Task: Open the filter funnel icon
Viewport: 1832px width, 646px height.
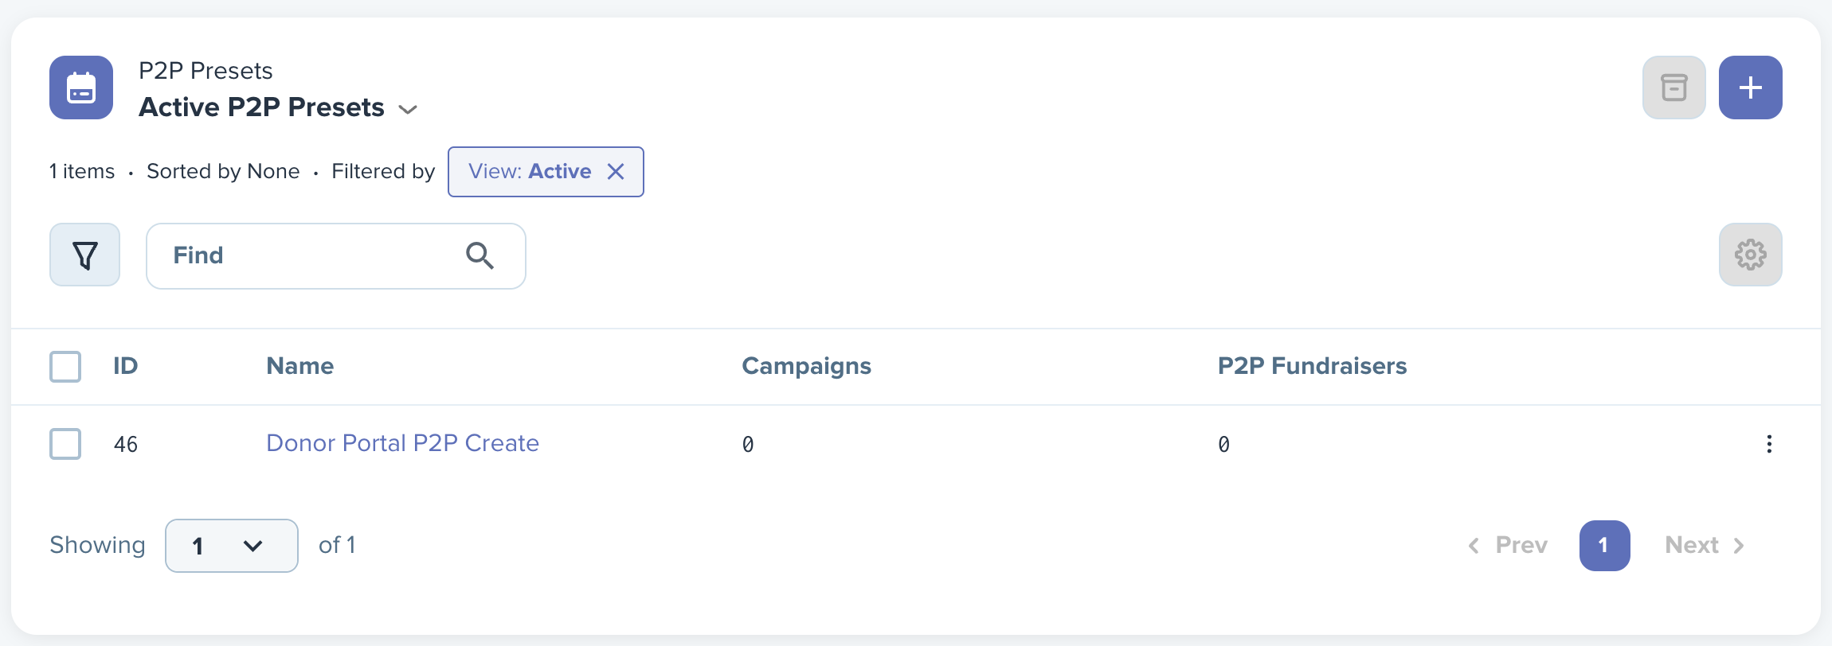Action: (x=84, y=255)
